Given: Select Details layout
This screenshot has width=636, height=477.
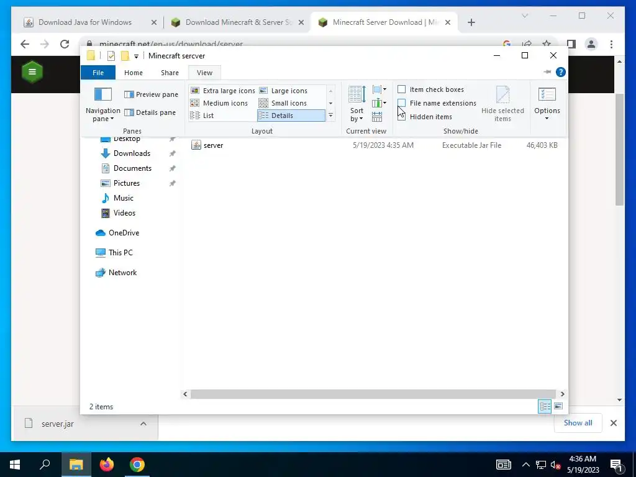Looking at the screenshot, I should click(x=291, y=116).
